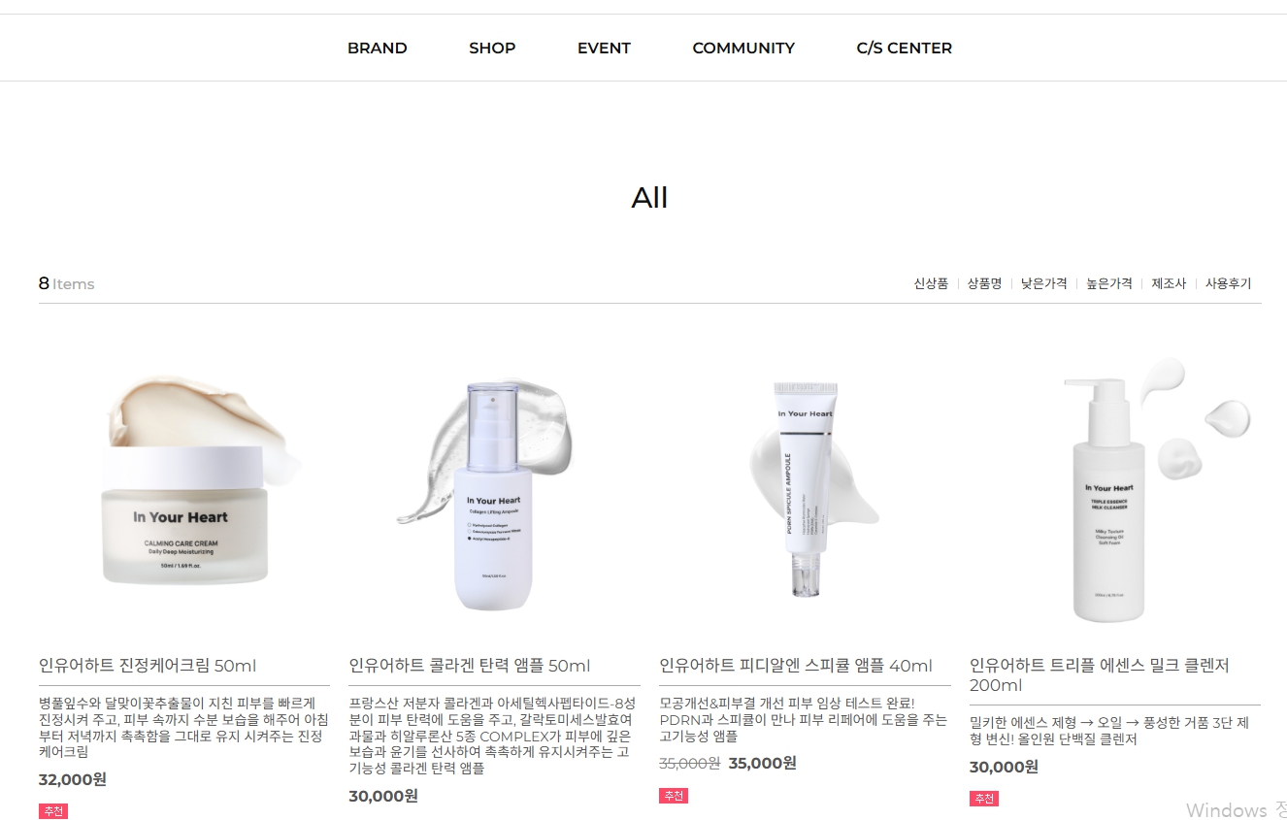The height and width of the screenshot is (820, 1287).
Task: Click the 인유어하트 피디알엔 스피큘 앰플 40ml title
Action: point(796,666)
